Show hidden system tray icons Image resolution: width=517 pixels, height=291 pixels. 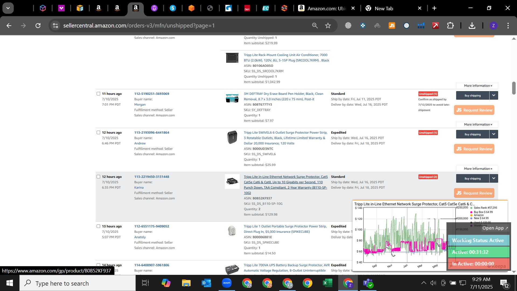pos(424,283)
